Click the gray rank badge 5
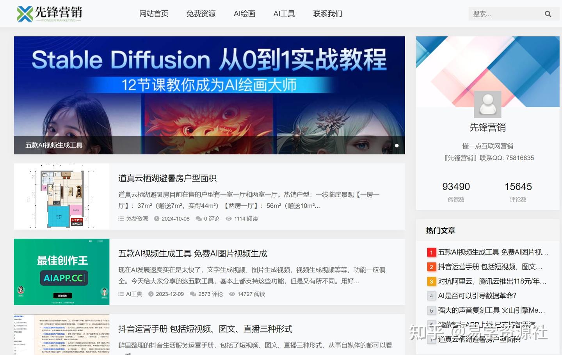 pyautogui.click(x=431, y=310)
